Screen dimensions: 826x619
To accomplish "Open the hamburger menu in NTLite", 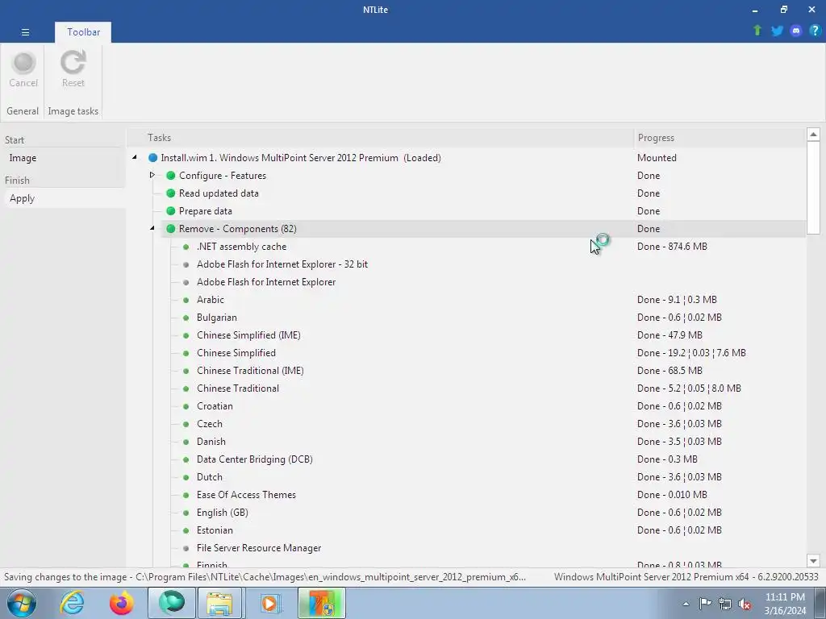I will 25,32.
